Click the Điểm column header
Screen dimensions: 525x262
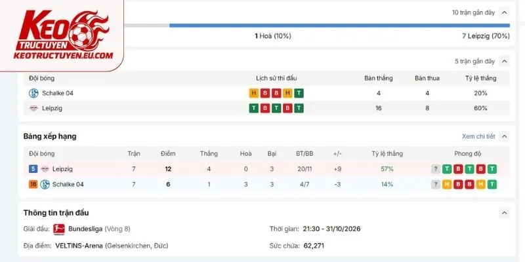pyautogui.click(x=168, y=154)
